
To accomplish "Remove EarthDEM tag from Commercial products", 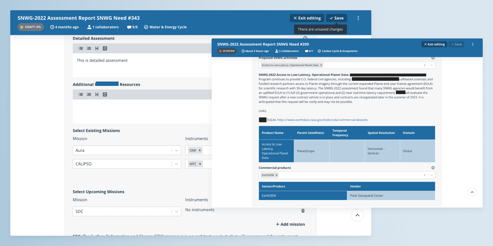I will pyautogui.click(x=277, y=175).
